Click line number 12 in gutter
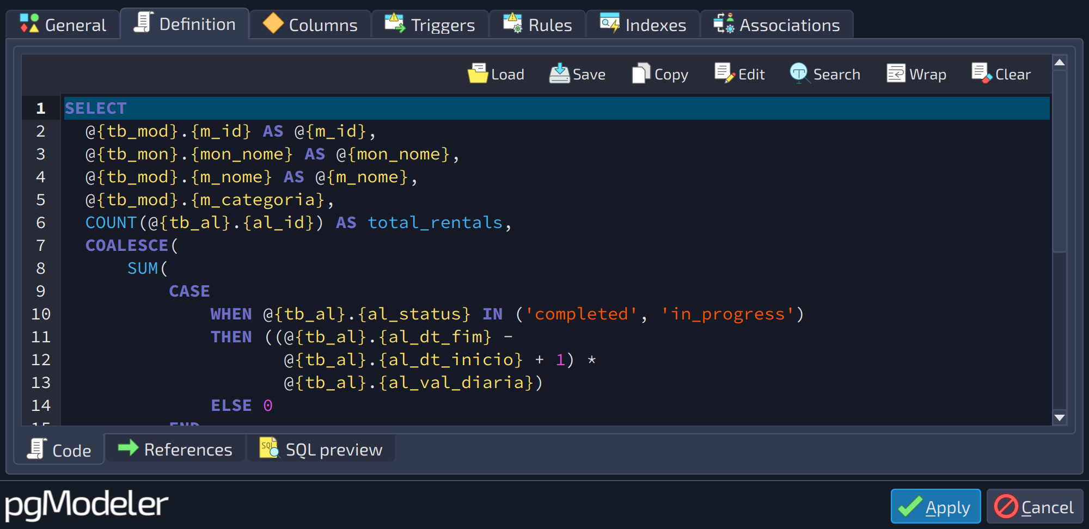Screen dimensions: 1089x529 41,360
